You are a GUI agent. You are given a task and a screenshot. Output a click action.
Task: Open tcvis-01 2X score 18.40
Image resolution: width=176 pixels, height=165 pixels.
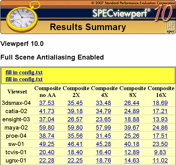coord(75,152)
